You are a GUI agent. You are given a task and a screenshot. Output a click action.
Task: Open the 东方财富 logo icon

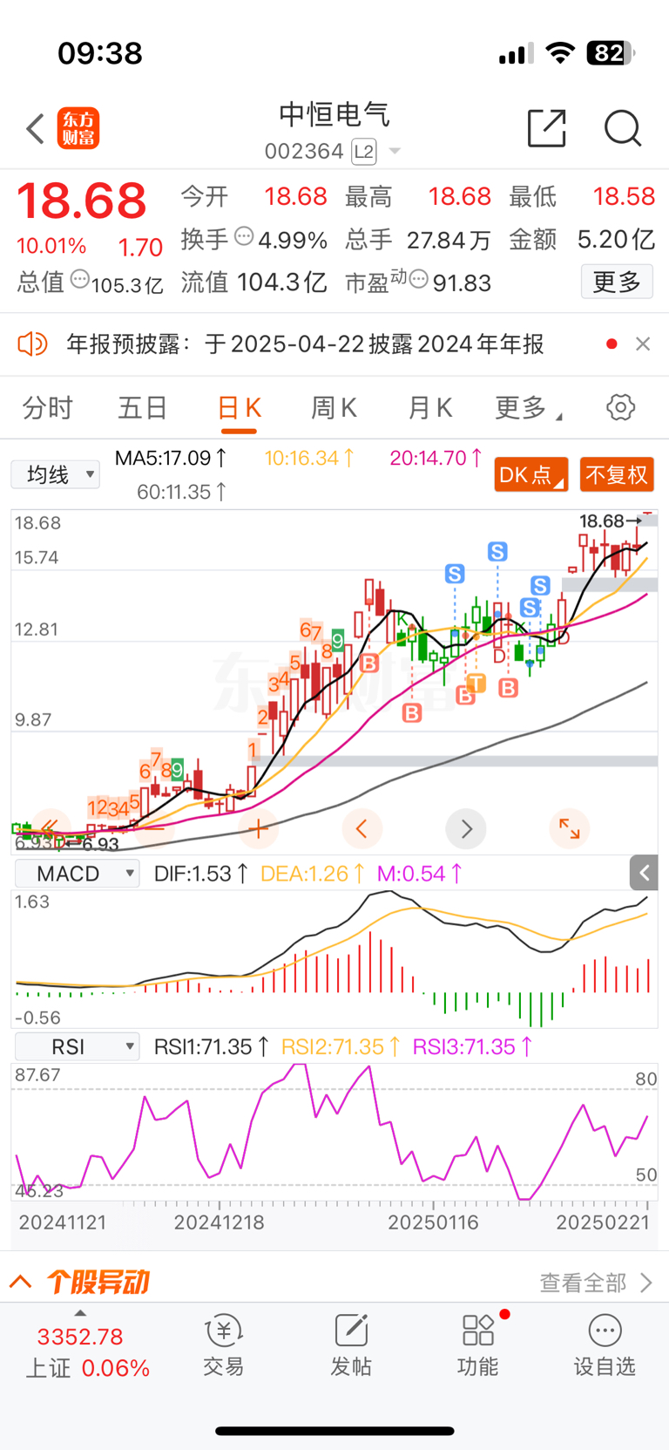(78, 129)
